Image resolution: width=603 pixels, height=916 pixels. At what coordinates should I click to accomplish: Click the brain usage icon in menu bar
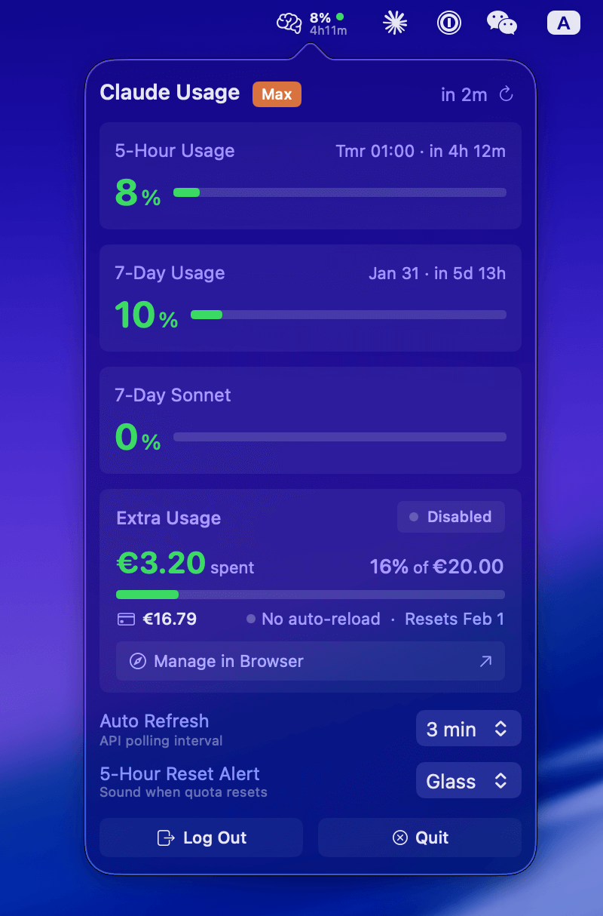(289, 23)
